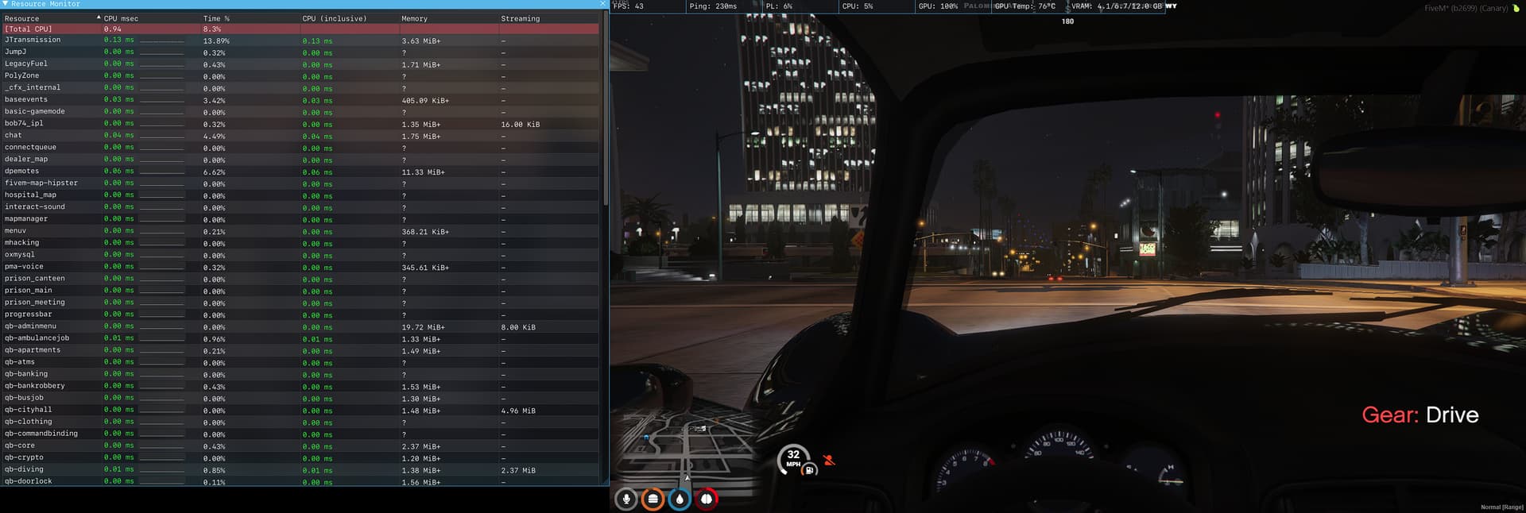Click the stress brain status icon

(706, 499)
